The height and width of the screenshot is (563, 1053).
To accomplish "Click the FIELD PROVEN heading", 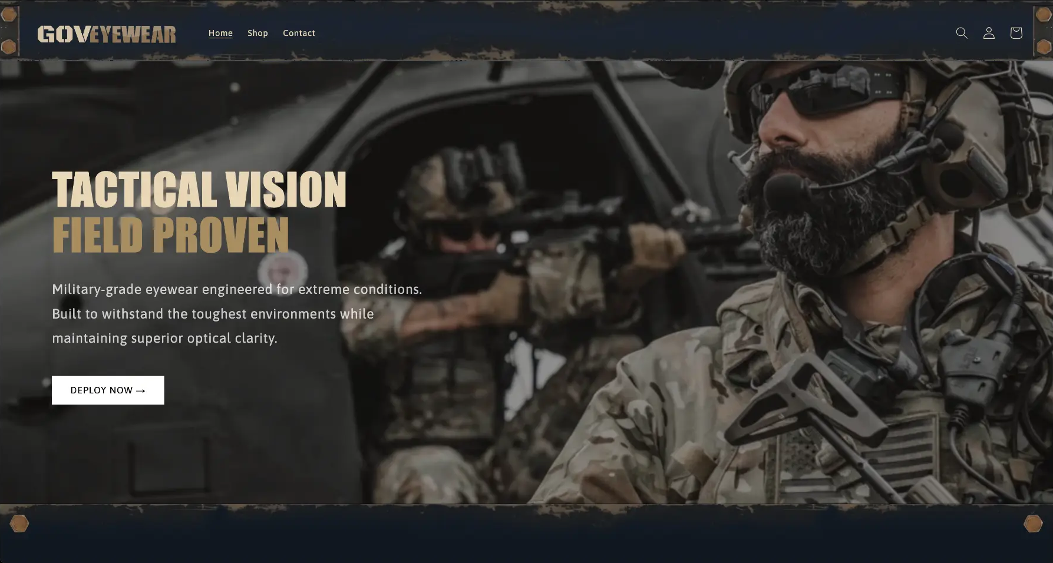I will [x=171, y=235].
